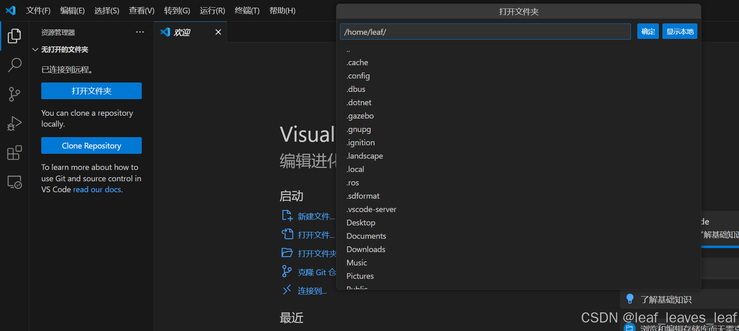Open the 文件(F) menu

point(38,11)
